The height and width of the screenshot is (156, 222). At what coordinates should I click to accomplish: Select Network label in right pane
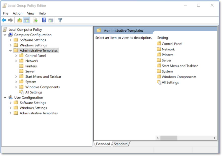click(x=168, y=49)
